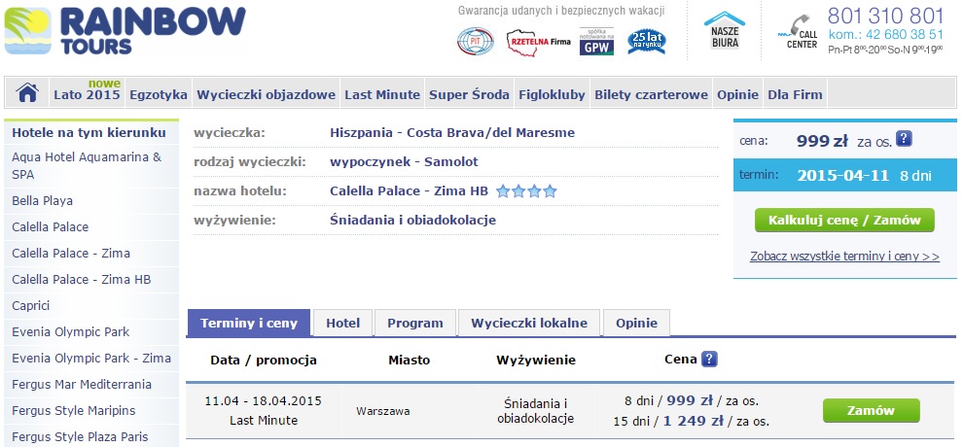
Task: Open Fergus Mar Mediterrania link
Action: pyautogui.click(x=82, y=385)
